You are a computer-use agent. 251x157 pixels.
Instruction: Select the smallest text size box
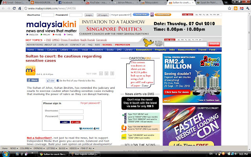(101, 73)
